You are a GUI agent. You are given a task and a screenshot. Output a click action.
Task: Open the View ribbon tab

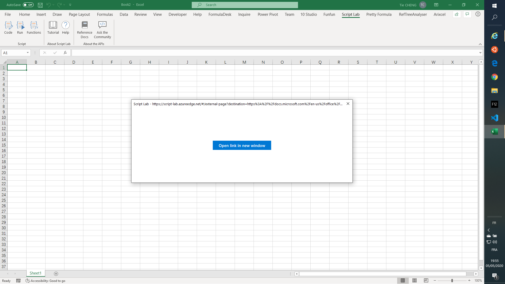157,14
